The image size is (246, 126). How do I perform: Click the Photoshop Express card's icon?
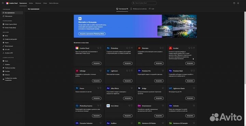pyautogui.click(x=77, y=106)
